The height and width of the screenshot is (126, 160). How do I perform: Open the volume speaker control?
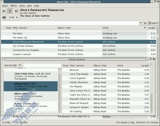pos(4,17)
